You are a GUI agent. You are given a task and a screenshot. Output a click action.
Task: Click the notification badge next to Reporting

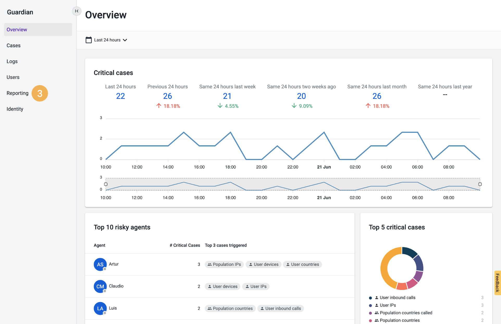(x=40, y=93)
